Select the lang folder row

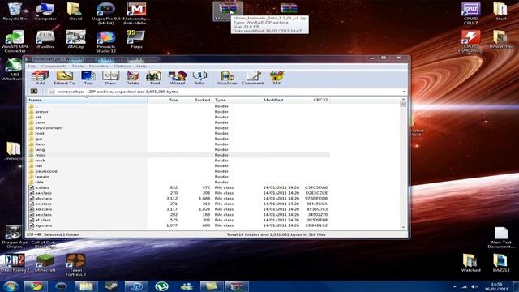pos(178,149)
